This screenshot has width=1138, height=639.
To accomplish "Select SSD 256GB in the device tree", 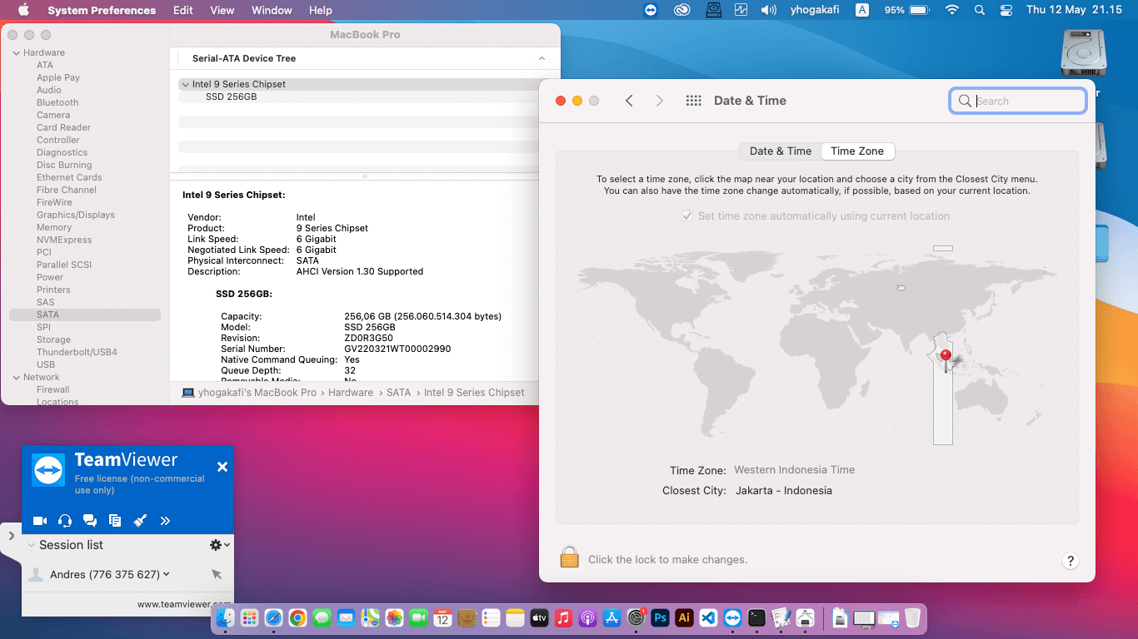I will [231, 97].
